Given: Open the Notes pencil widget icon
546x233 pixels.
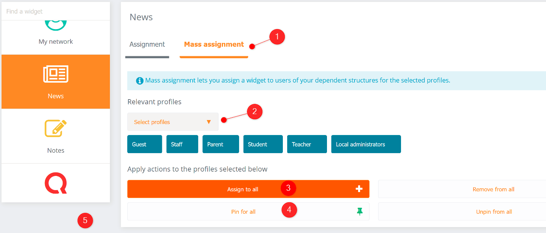Looking at the screenshot, I should [56, 128].
